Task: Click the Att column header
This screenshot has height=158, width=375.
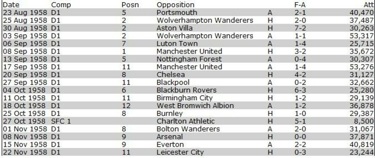Action: pyautogui.click(x=368, y=5)
